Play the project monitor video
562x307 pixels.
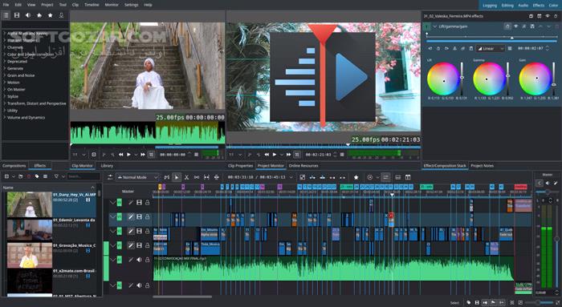tap(275, 155)
